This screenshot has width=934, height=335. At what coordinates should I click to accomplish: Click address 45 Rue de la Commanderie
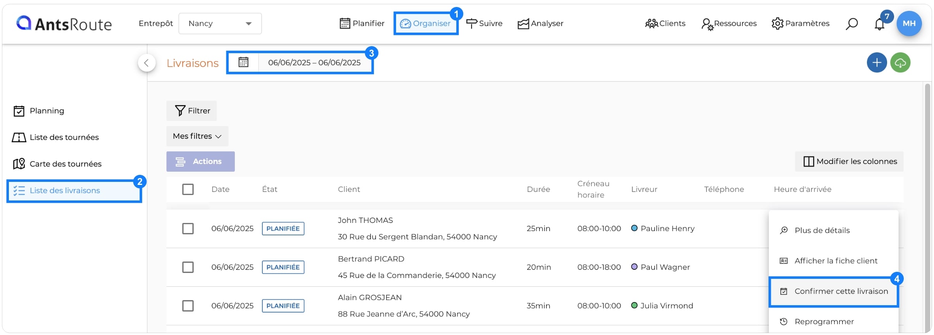[x=417, y=275]
